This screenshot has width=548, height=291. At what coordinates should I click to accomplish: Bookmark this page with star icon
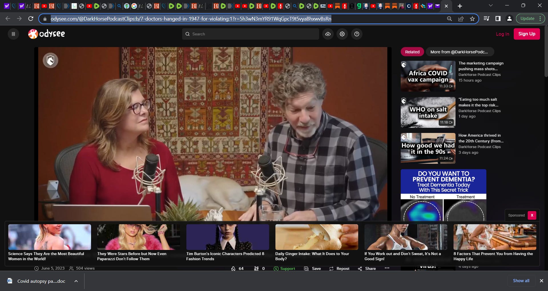pyautogui.click(x=472, y=19)
